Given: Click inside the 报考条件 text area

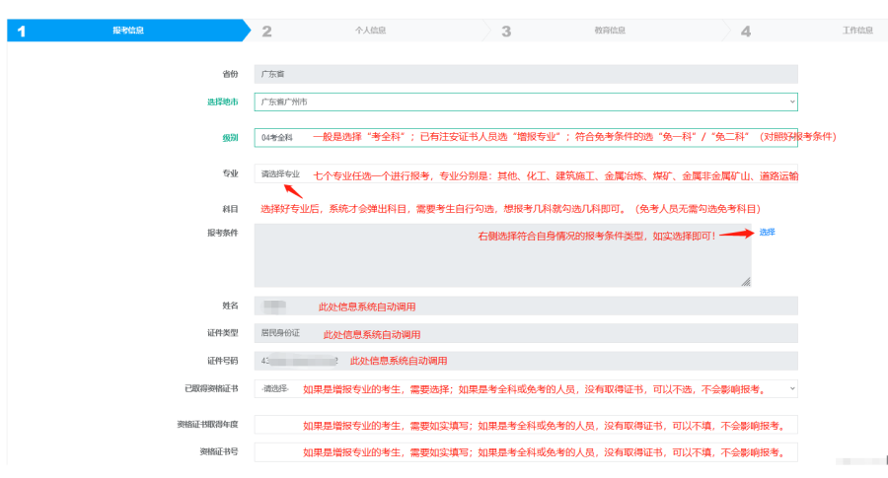Looking at the screenshot, I should [502, 255].
